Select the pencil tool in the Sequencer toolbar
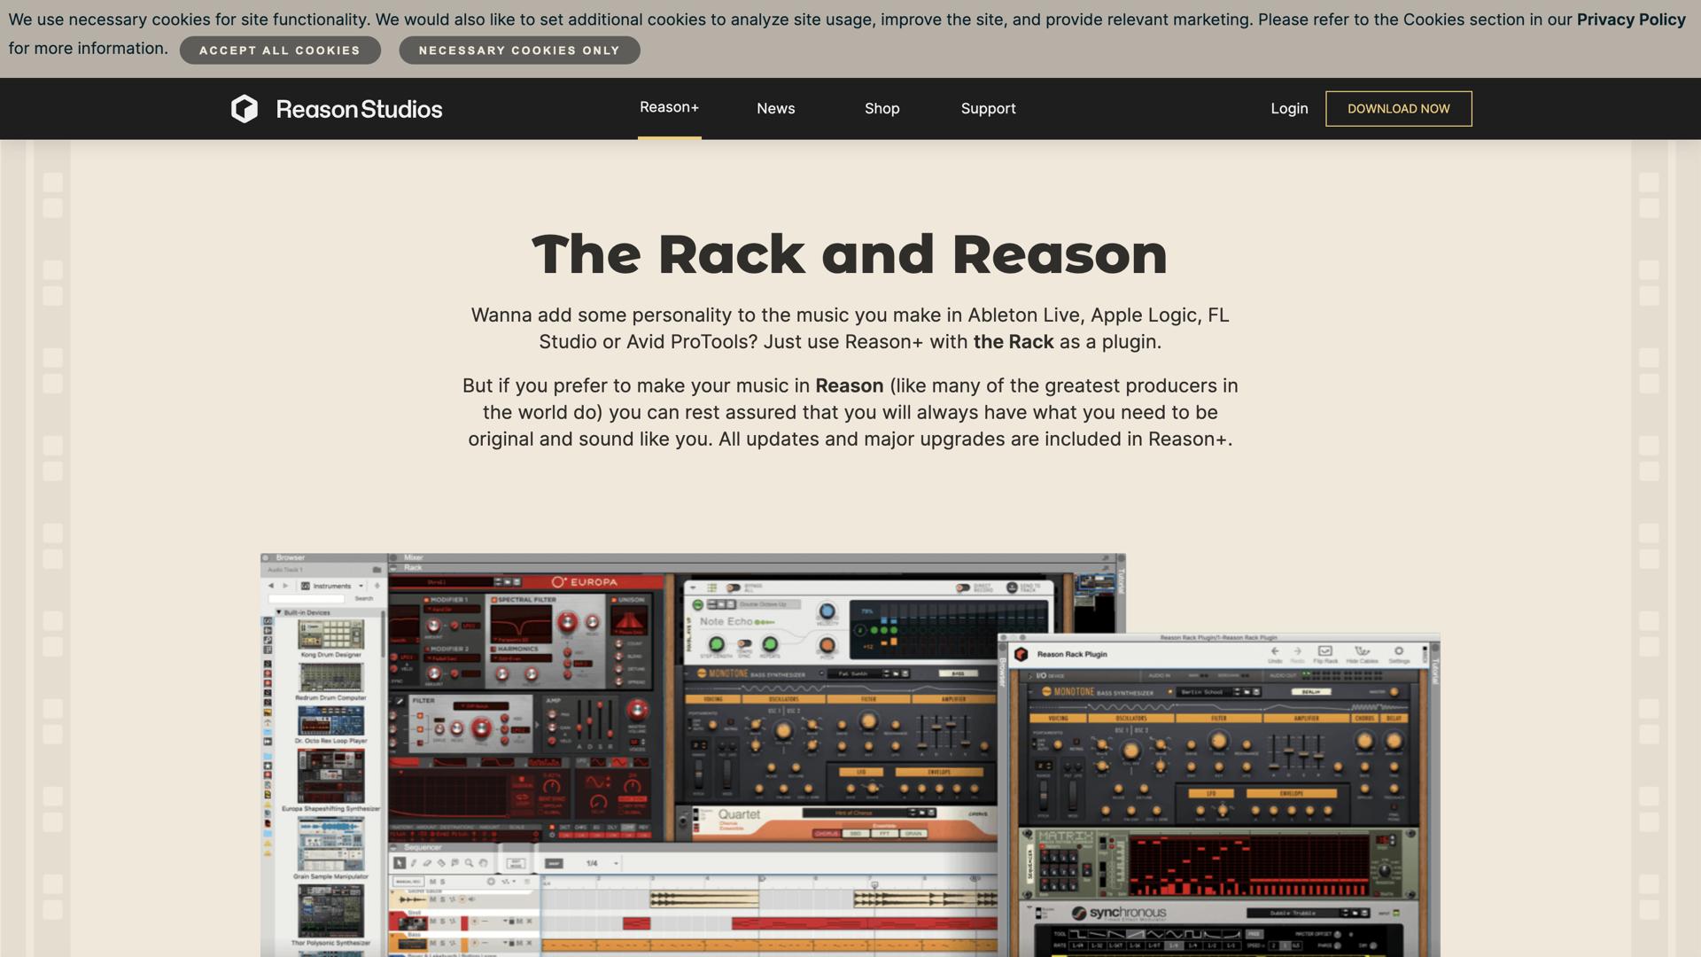This screenshot has height=957, width=1701. 413,864
